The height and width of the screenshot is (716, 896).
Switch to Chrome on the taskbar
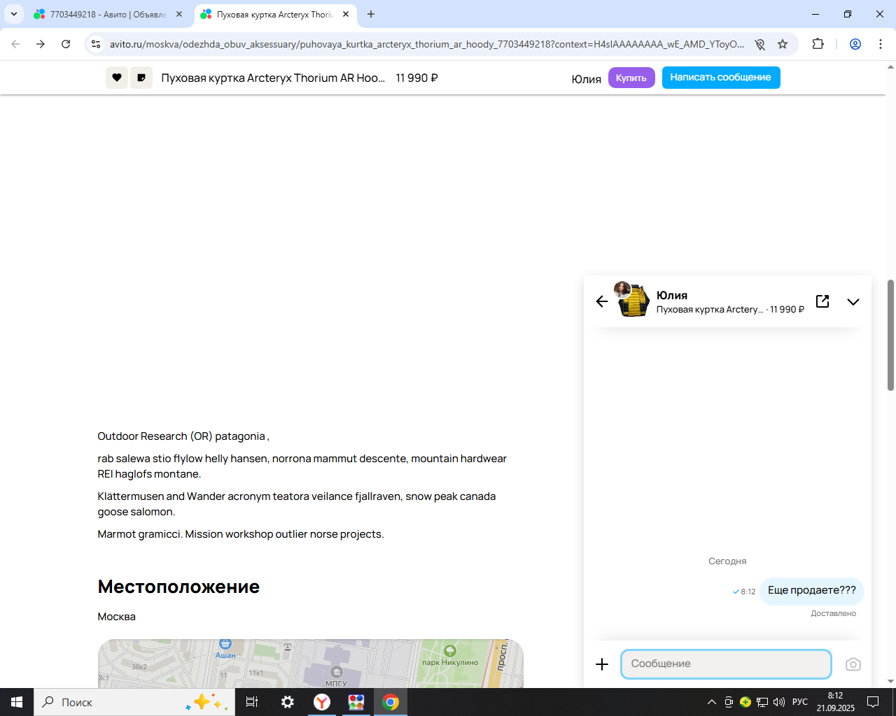(x=391, y=702)
